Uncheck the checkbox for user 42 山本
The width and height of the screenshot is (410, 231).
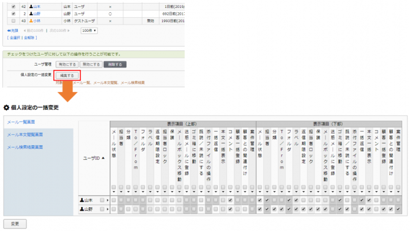click(13, 7)
